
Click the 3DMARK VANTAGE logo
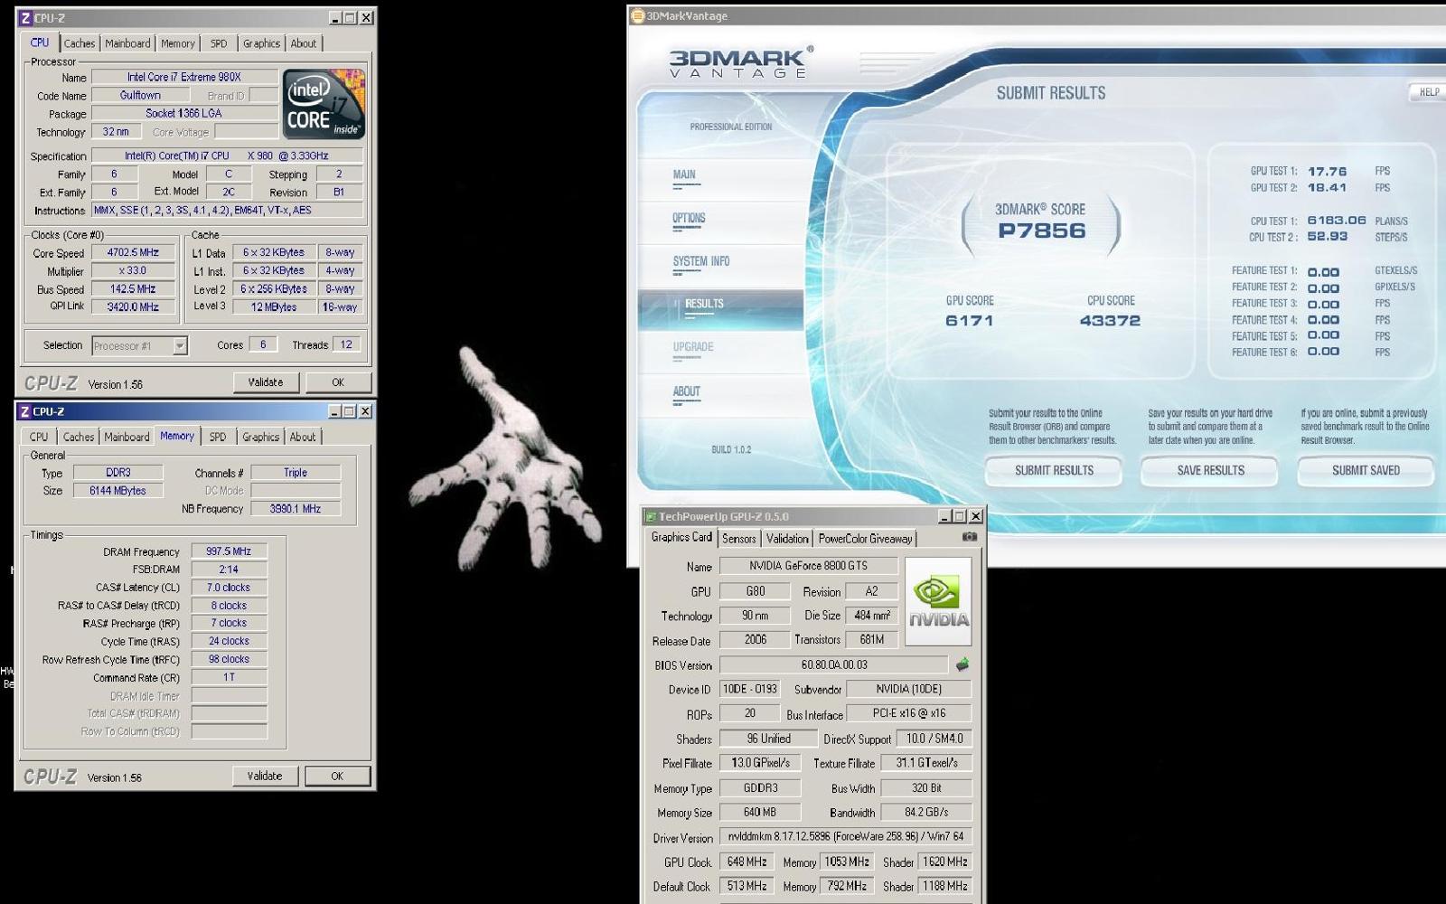click(x=740, y=62)
